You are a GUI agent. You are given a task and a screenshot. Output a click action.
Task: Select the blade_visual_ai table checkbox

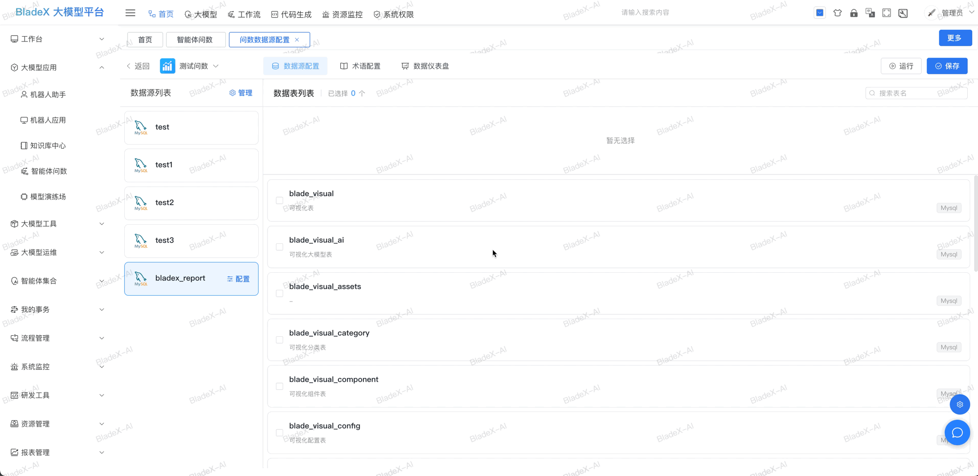click(279, 246)
